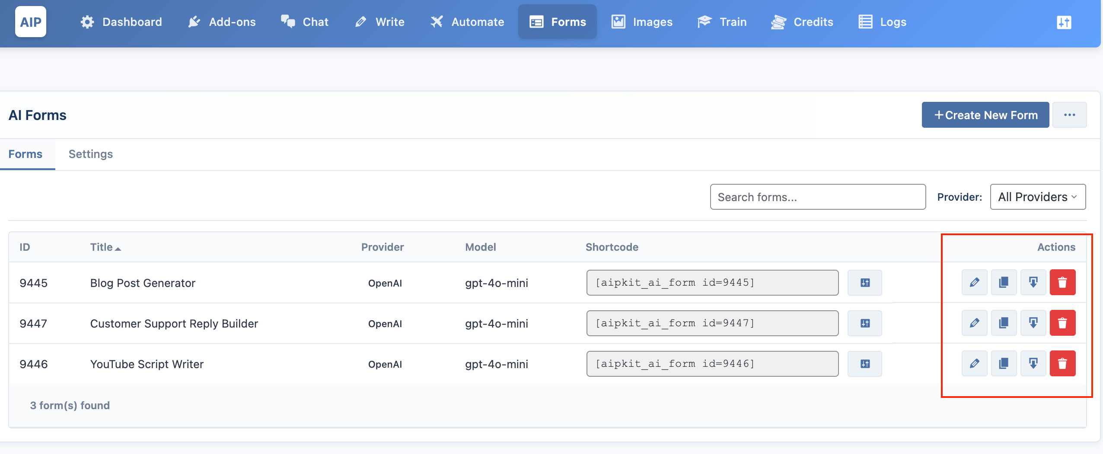Click gpt-4o-mini in the Blog Post row

click(x=496, y=283)
